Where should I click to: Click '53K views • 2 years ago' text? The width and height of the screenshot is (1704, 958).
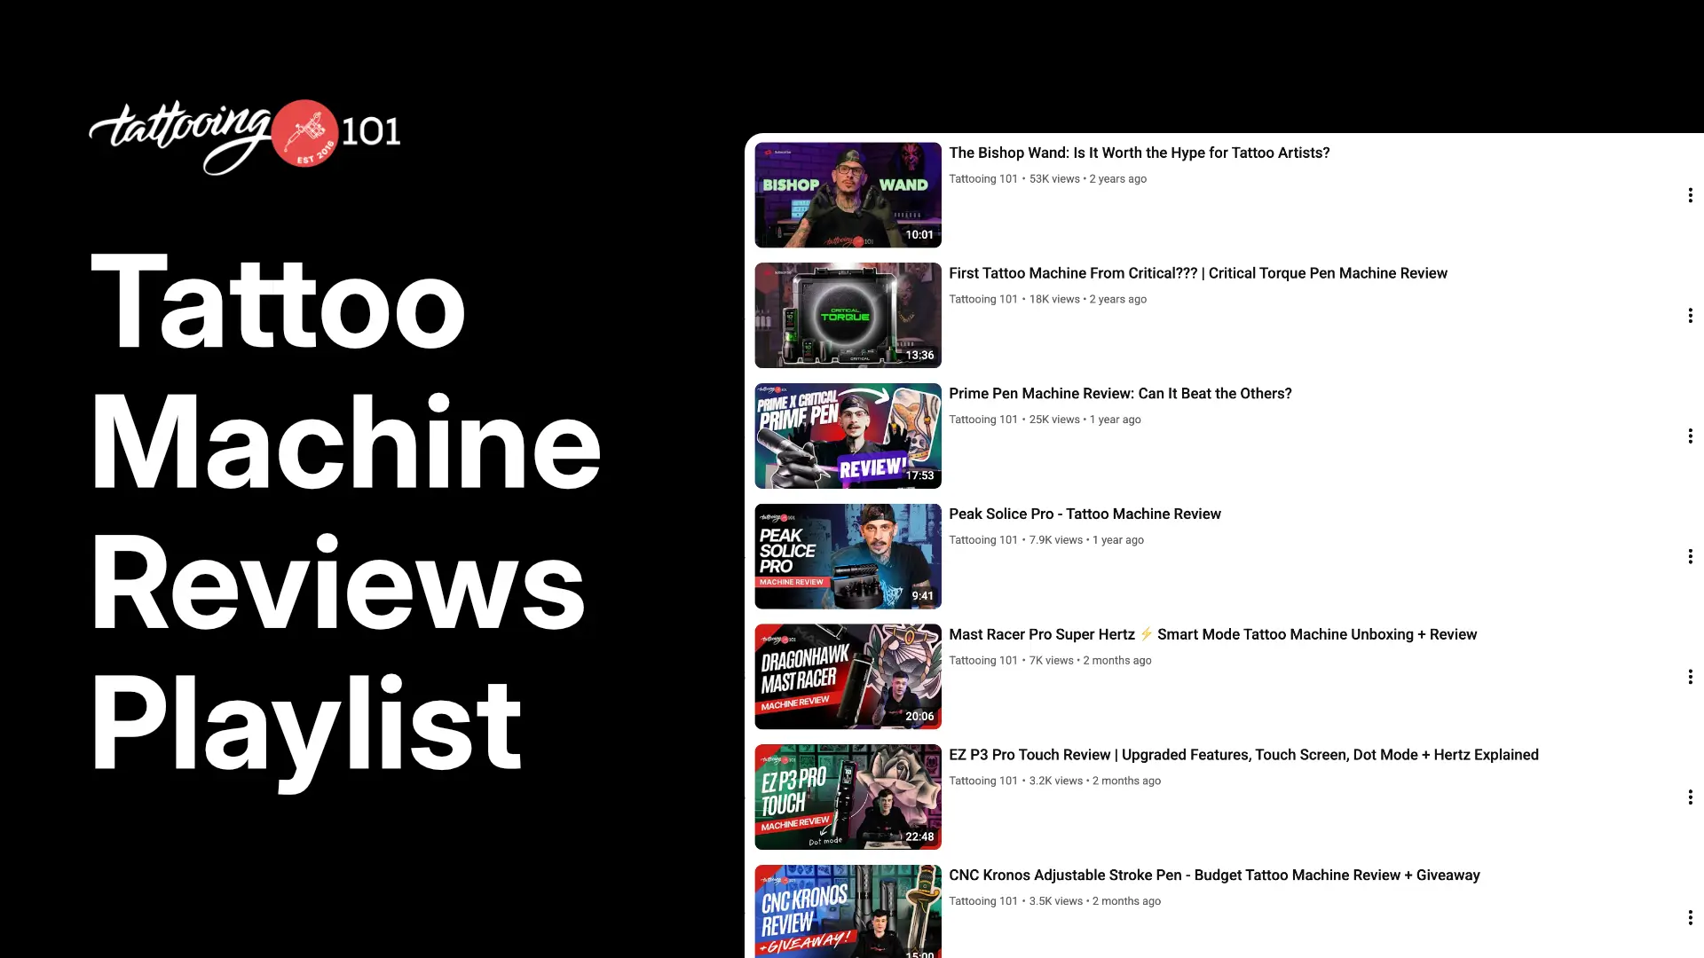tap(1088, 179)
